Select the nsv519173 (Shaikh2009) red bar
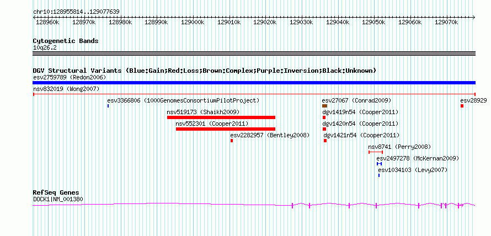This screenshot has width=491, height=236. click(x=221, y=117)
